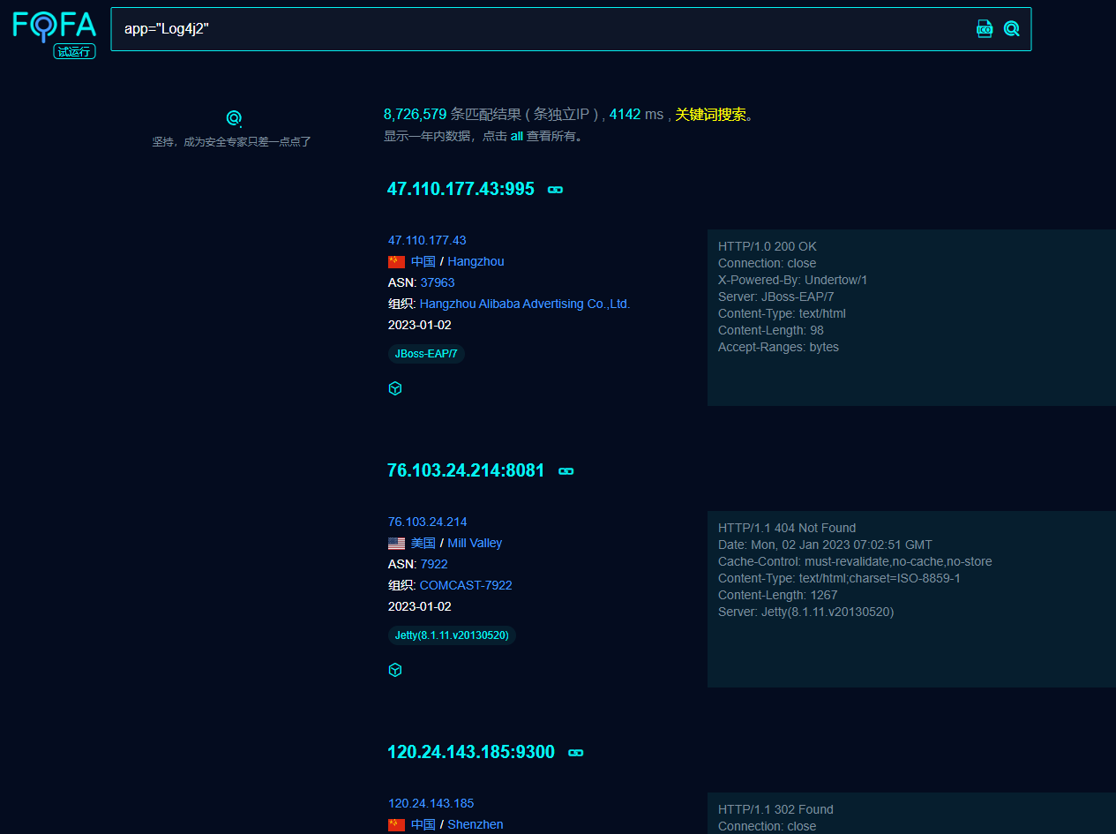Click the 关键词搜索 keyword search link

[x=711, y=114]
